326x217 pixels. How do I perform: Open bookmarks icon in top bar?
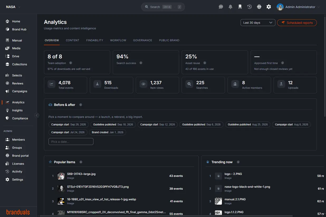(240, 7)
